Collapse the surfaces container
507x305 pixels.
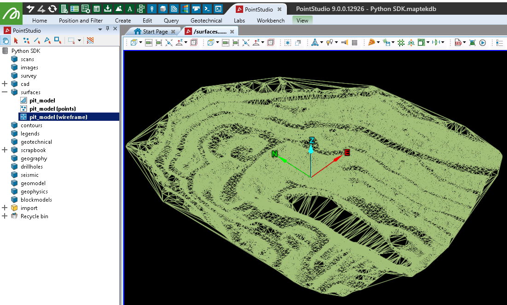pyautogui.click(x=5, y=92)
